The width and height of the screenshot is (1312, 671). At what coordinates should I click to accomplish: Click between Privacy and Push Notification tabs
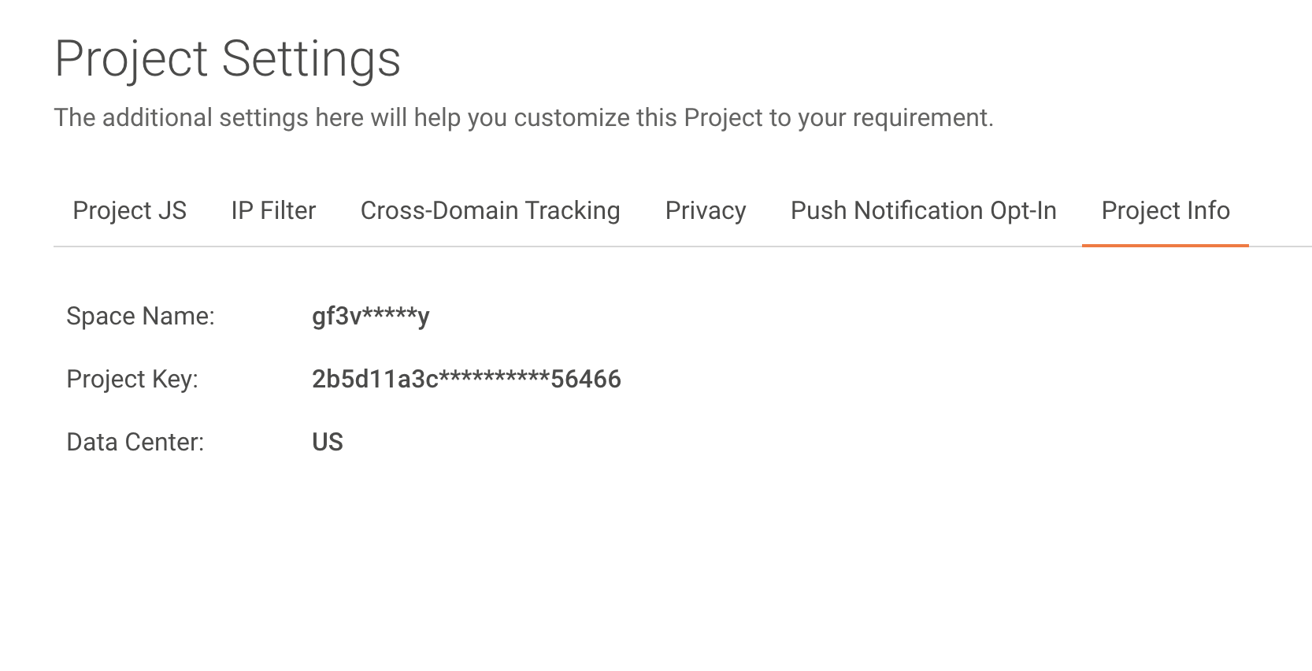[768, 210]
